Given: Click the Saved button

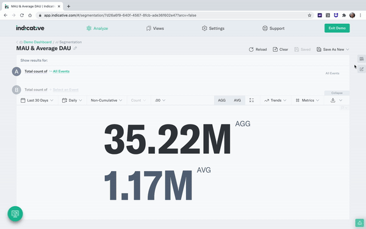Looking at the screenshot, I should [303, 49].
